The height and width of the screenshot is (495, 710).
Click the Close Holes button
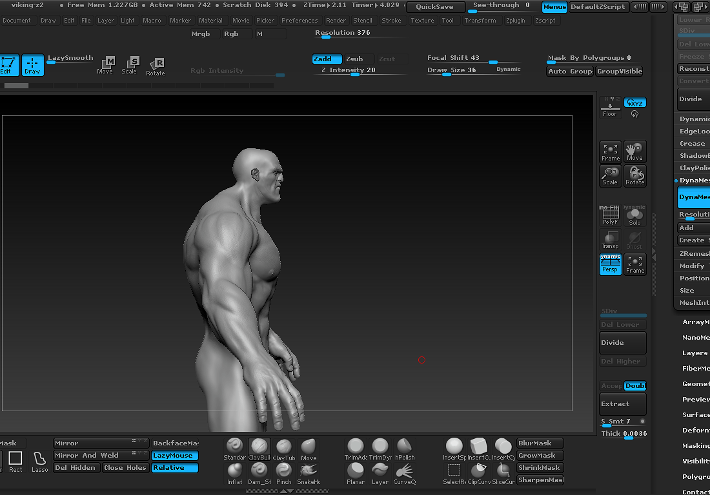(x=125, y=468)
